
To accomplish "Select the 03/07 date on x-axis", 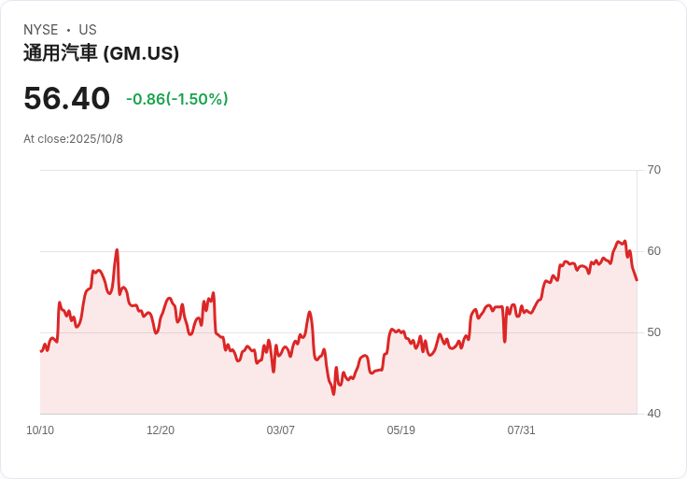I will pyautogui.click(x=281, y=430).
